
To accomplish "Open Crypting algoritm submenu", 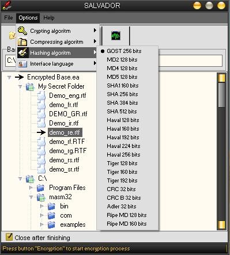I will click(x=57, y=31).
